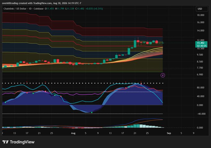
Task: Click the 18.000 price axis label
Action: [x=200, y=15]
